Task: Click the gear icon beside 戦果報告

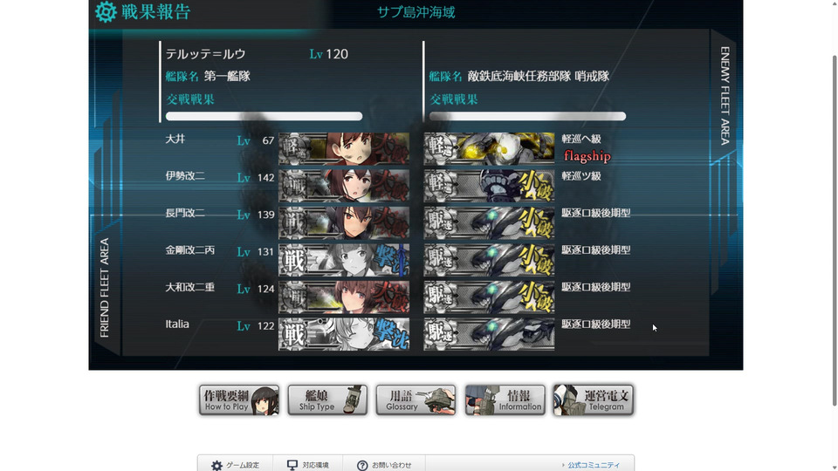Action: [106, 11]
